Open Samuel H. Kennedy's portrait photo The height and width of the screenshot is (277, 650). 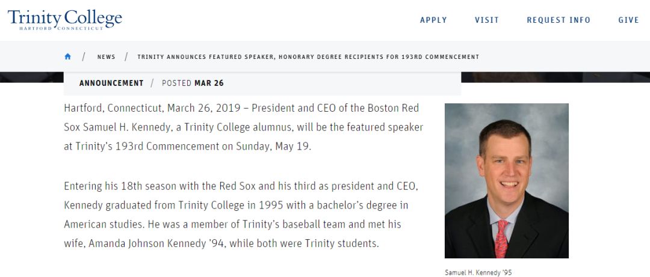click(x=507, y=181)
